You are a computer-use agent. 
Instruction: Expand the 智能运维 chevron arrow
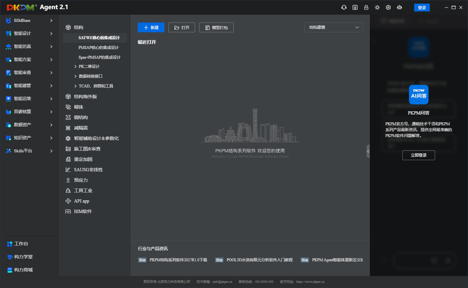click(x=51, y=99)
